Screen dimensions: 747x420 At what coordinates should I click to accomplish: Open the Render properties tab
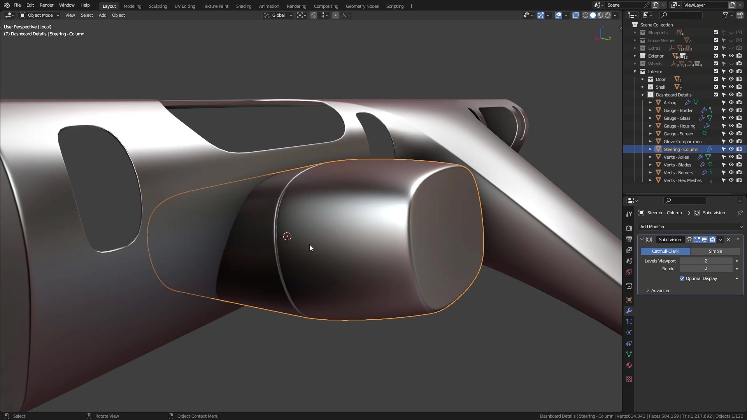(629, 228)
